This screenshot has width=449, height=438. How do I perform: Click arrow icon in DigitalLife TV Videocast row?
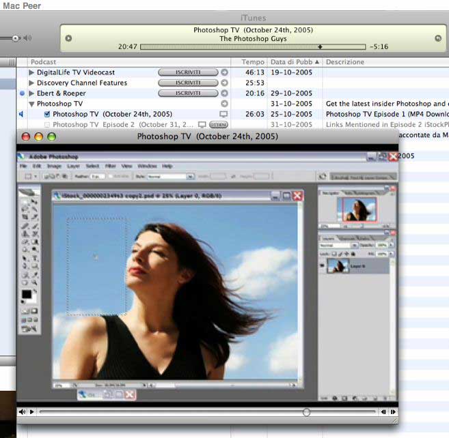[224, 72]
